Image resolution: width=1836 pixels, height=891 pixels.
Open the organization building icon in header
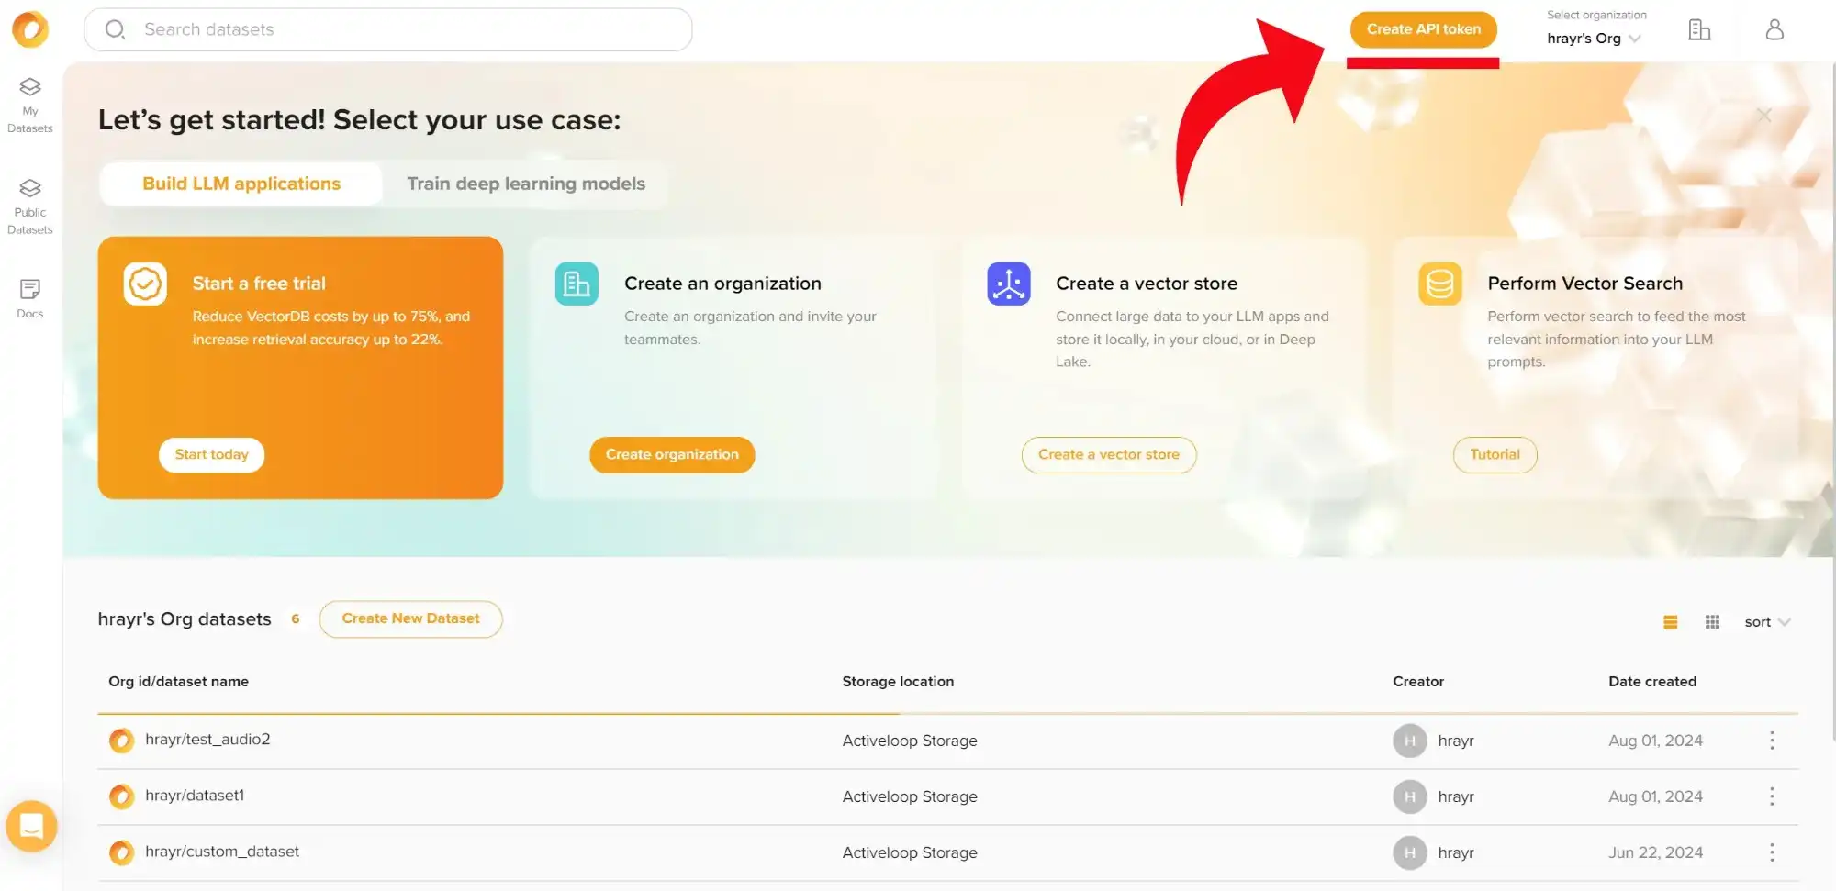[x=1699, y=29]
